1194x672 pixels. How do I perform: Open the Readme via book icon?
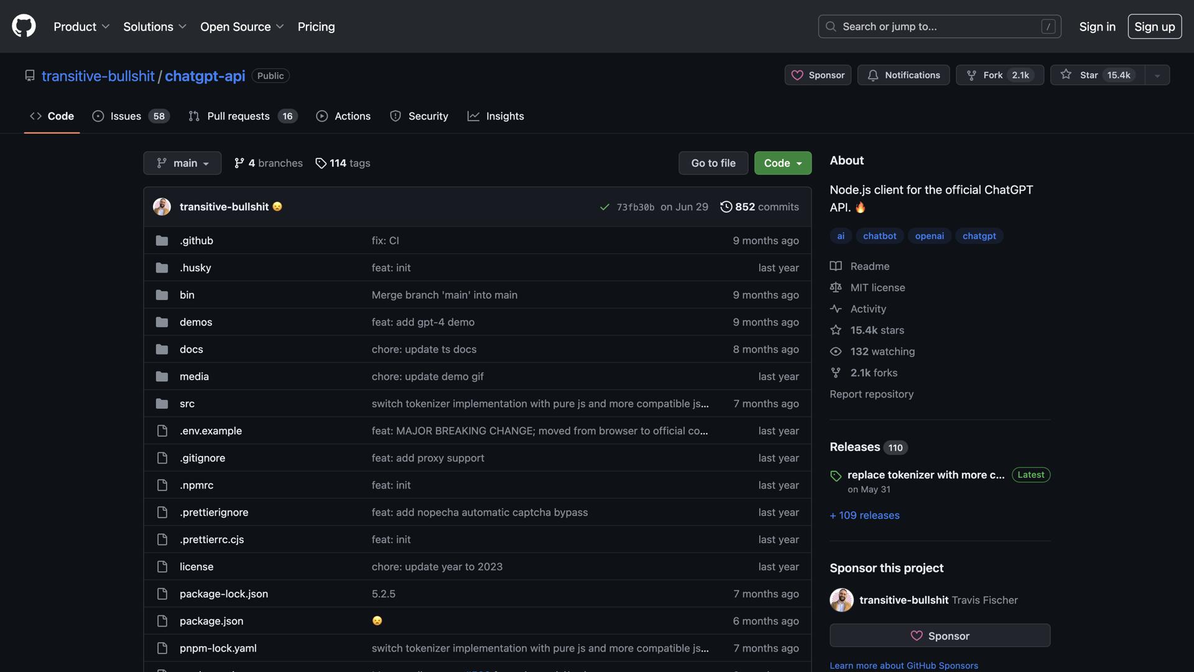(835, 266)
